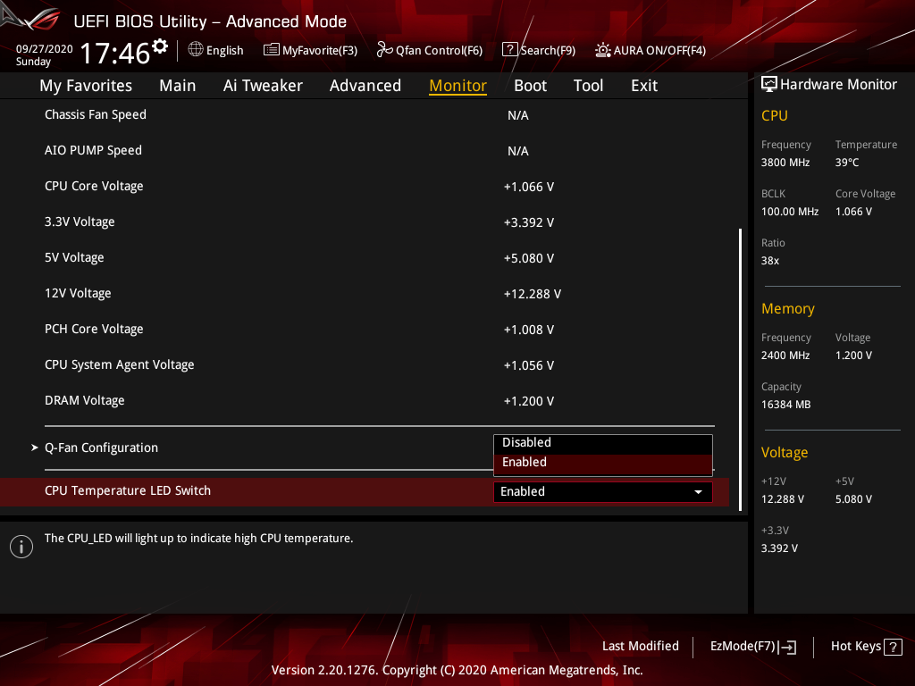Open the Exit tab
This screenshot has height=686, width=915.
(x=644, y=86)
